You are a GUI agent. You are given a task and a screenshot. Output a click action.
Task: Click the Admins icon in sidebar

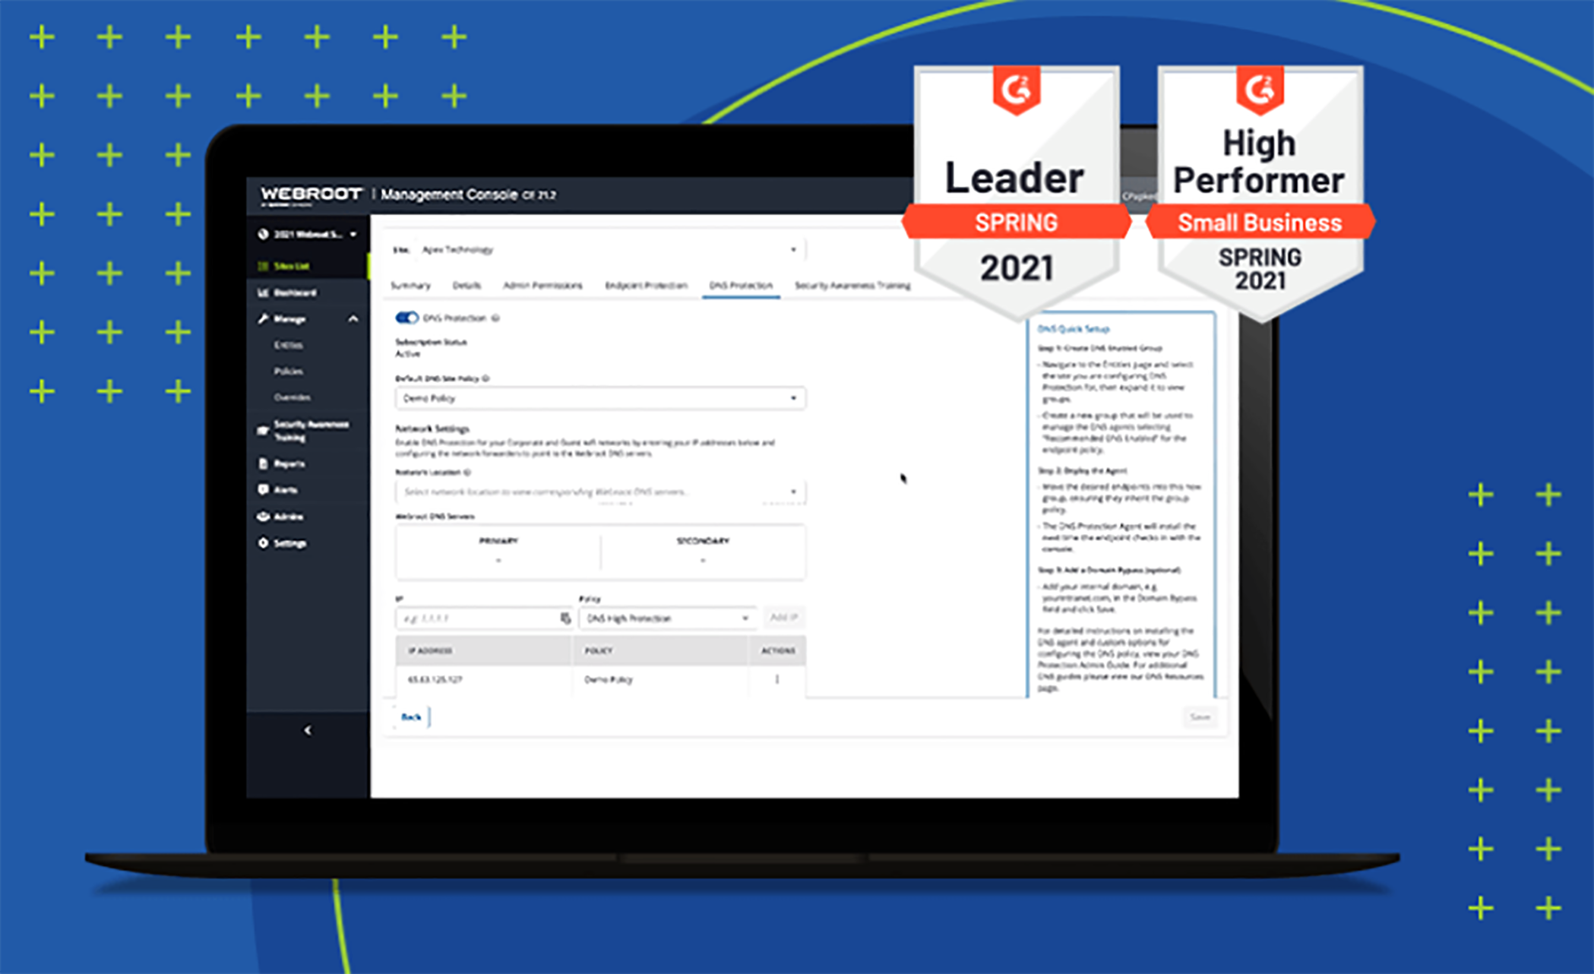coord(263,516)
